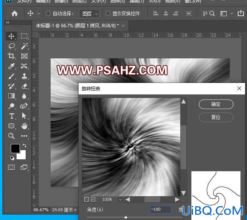Select the Clone Stamp tool

tap(24, 76)
